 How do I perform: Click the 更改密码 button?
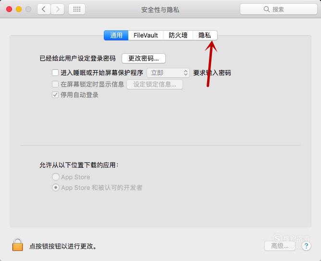click(144, 59)
